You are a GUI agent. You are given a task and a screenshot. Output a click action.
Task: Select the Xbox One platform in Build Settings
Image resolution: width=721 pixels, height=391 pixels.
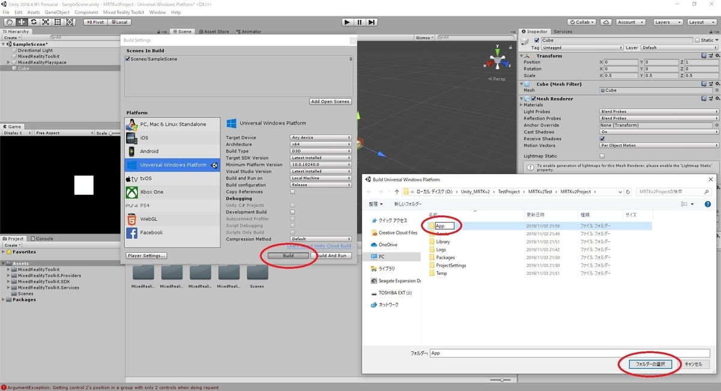[x=173, y=192]
